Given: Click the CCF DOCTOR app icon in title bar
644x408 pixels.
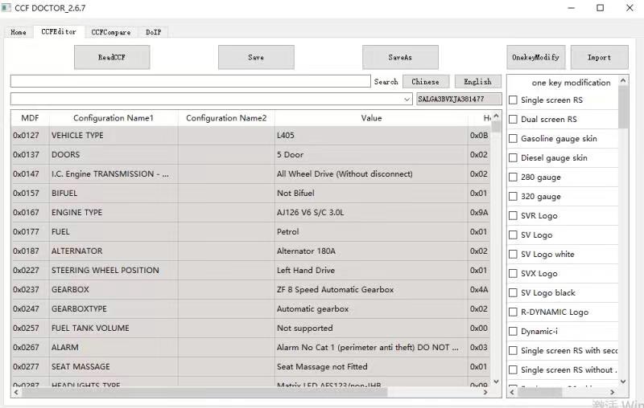Looking at the screenshot, I should [x=6, y=8].
